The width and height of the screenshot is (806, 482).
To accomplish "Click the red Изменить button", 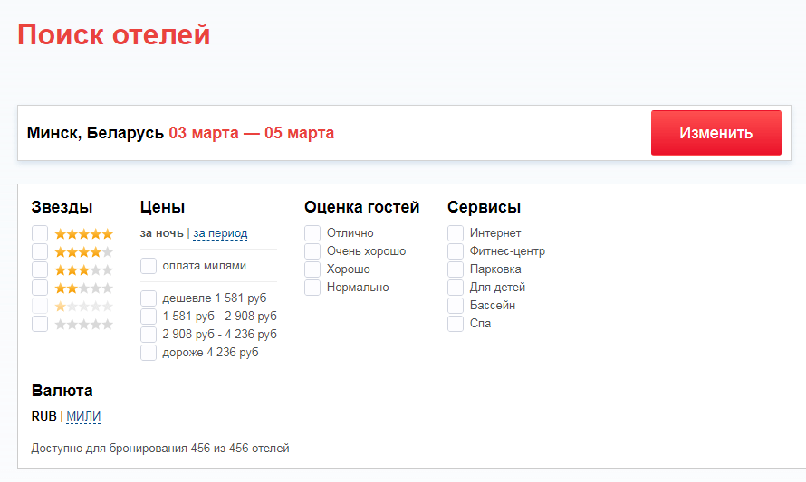I will click(715, 133).
